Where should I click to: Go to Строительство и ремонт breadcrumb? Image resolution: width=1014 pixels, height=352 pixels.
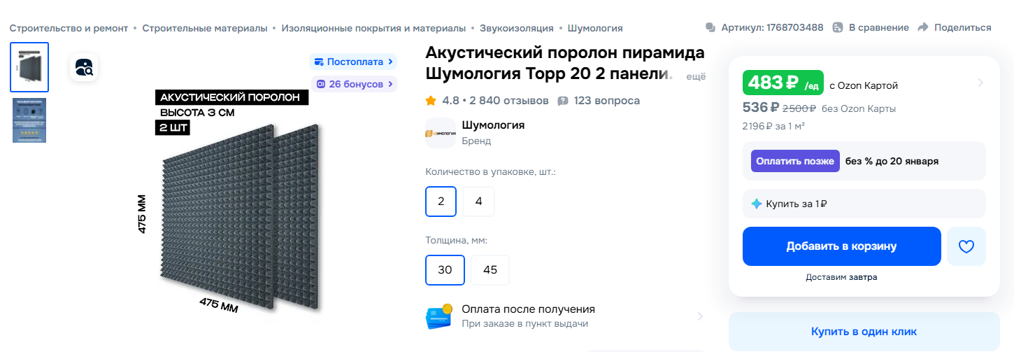pyautogui.click(x=69, y=28)
